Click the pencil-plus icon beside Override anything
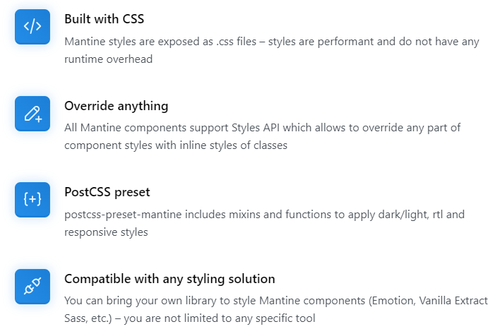488x329 pixels. point(32,114)
